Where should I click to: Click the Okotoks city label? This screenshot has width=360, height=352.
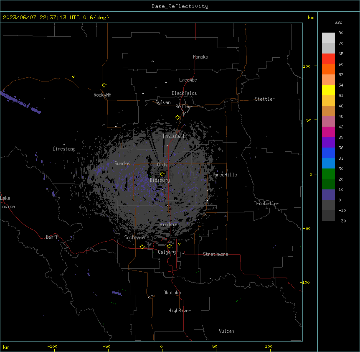172,293
